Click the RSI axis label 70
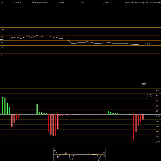 point(2,37)
